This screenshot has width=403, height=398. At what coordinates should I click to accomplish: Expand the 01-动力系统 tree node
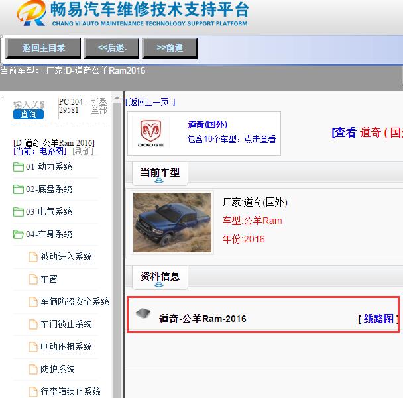click(x=49, y=167)
